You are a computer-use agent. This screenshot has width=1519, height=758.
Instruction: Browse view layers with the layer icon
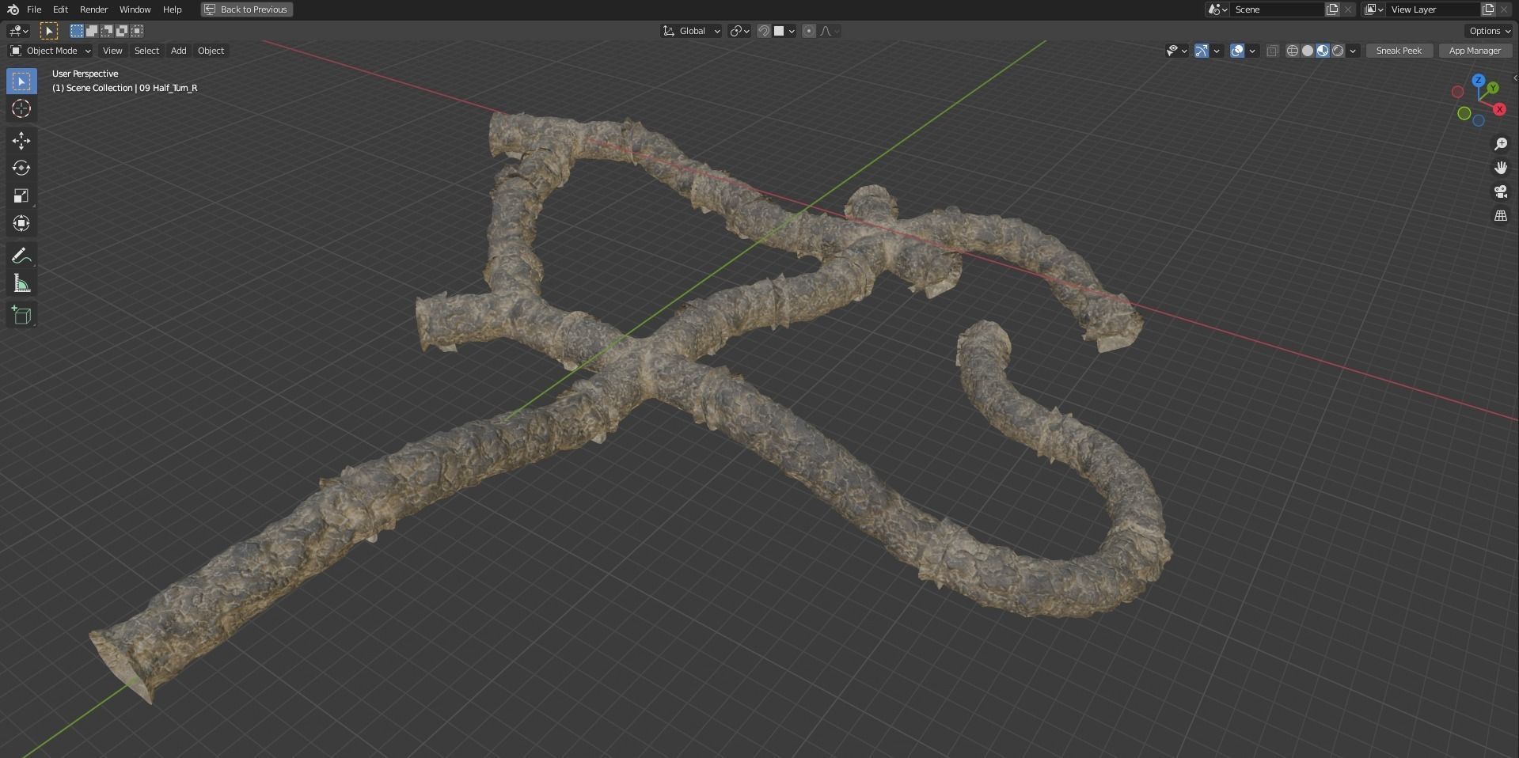[1373, 9]
